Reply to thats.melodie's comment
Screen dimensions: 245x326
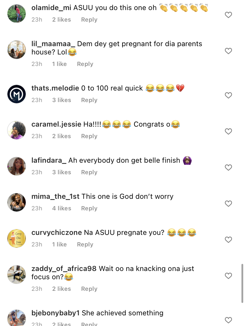click(x=89, y=100)
